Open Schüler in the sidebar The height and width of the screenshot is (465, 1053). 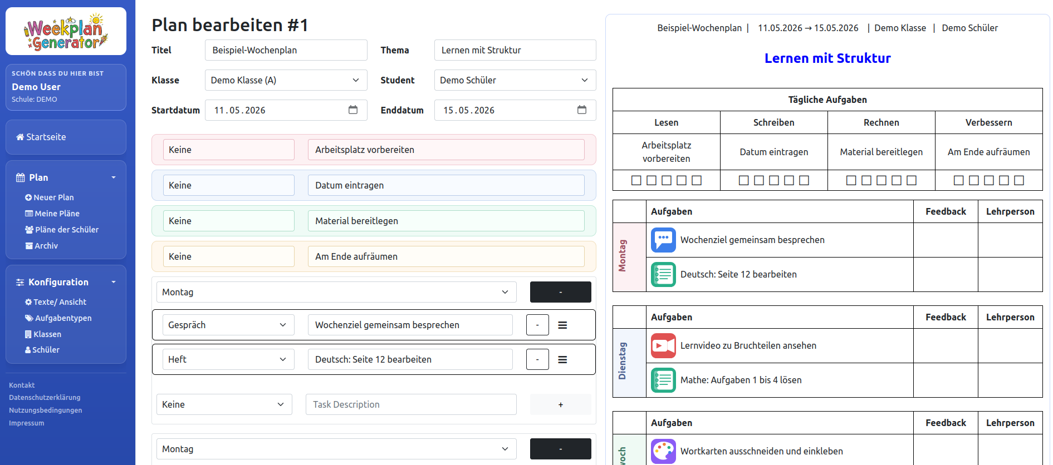[42, 350]
